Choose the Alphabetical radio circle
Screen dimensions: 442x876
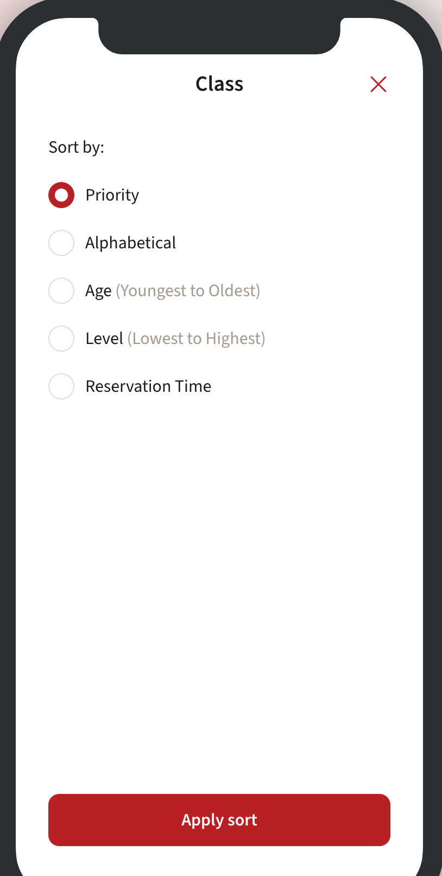[x=61, y=243]
